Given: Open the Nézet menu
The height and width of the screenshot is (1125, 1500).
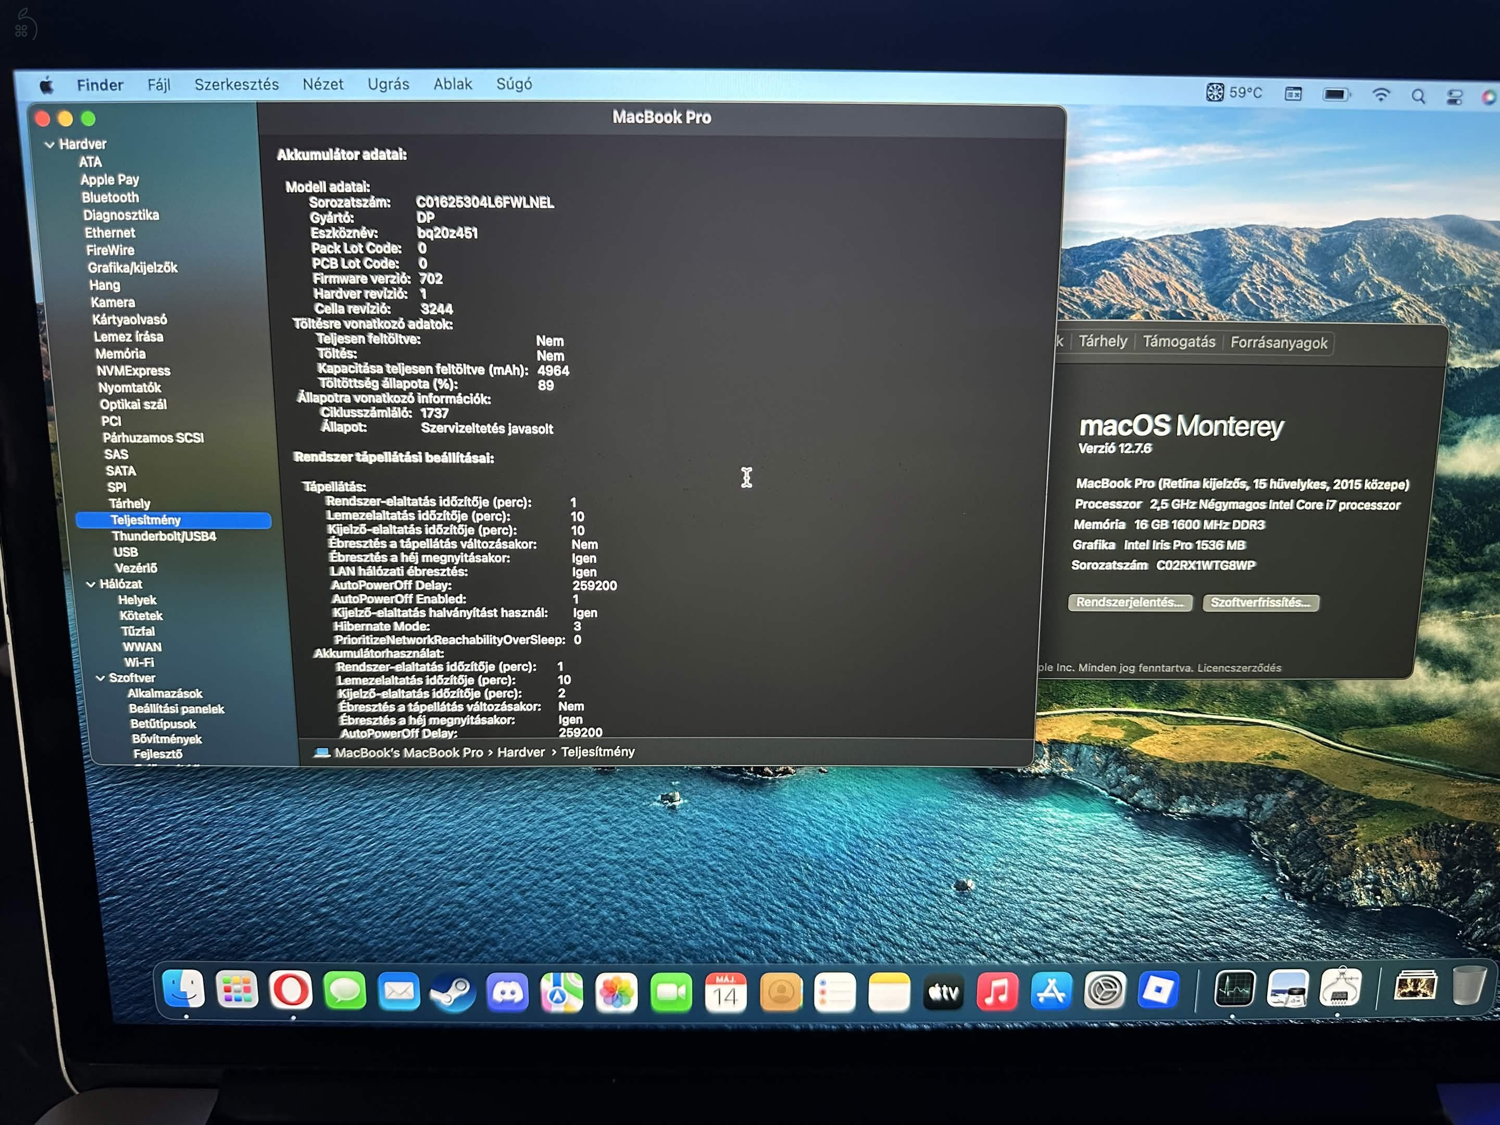Looking at the screenshot, I should [323, 84].
